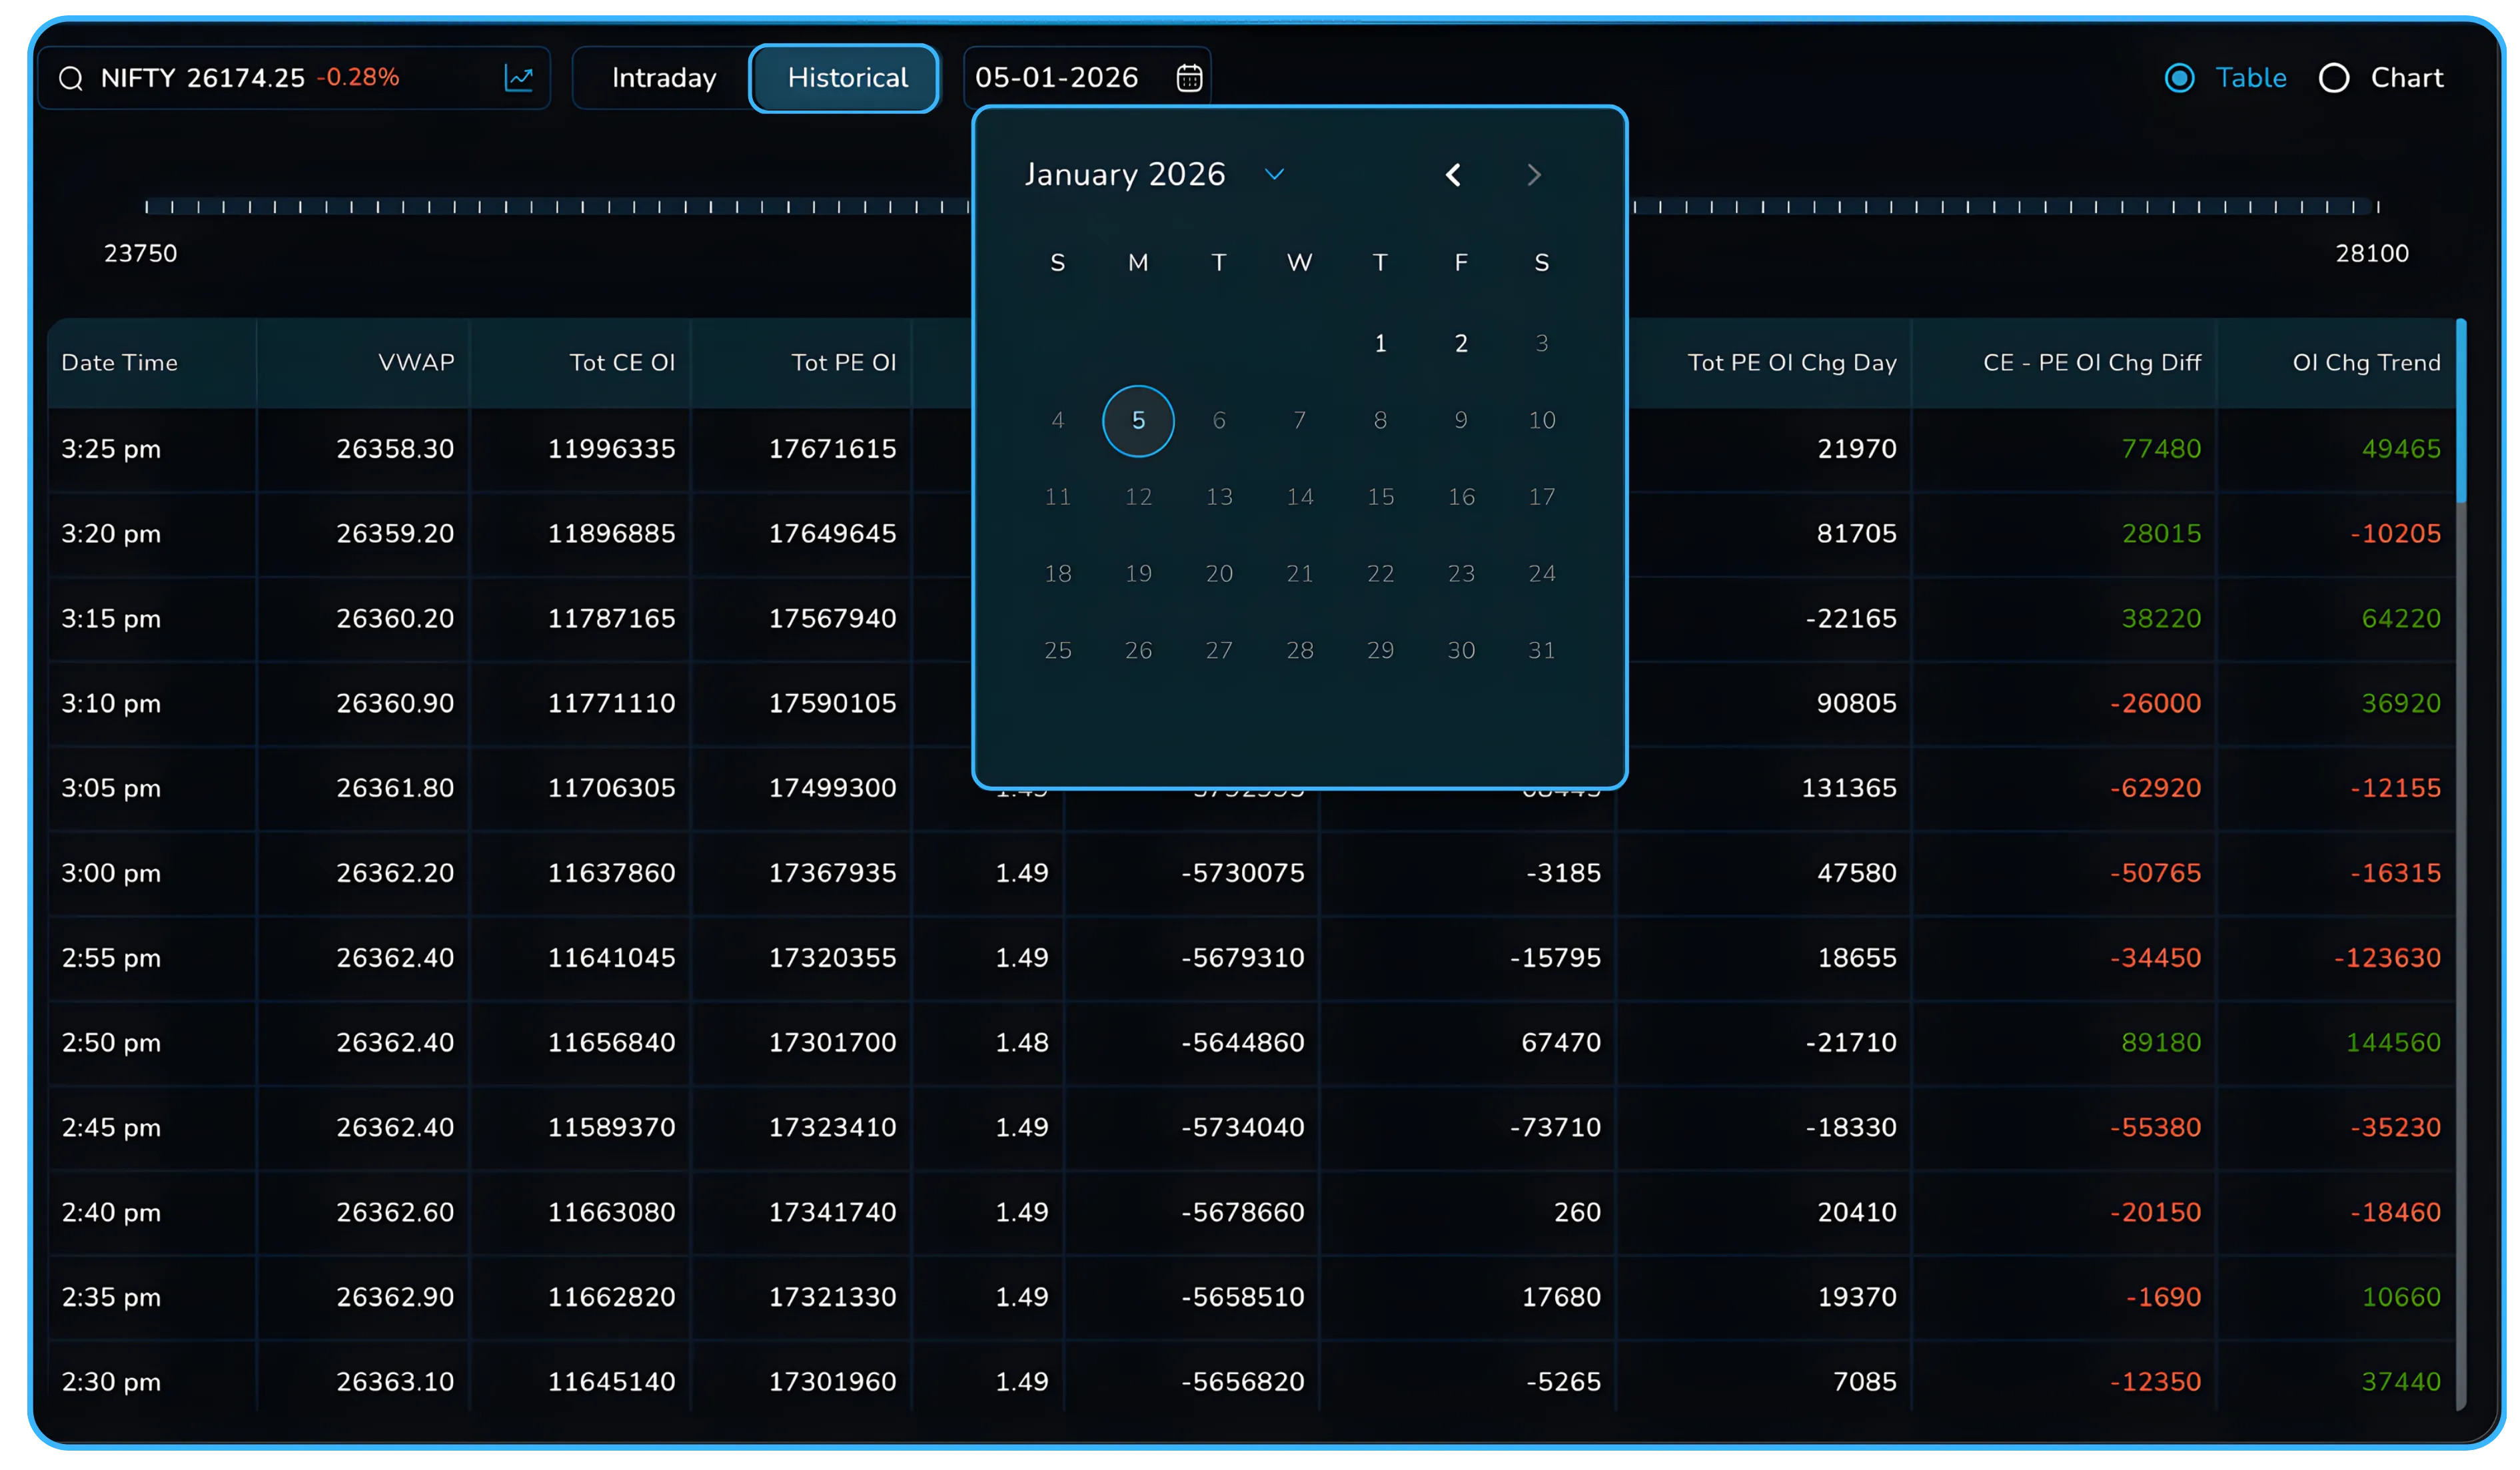2520x1470 pixels.
Task: Pick January 1 in the calendar
Action: [x=1380, y=344]
